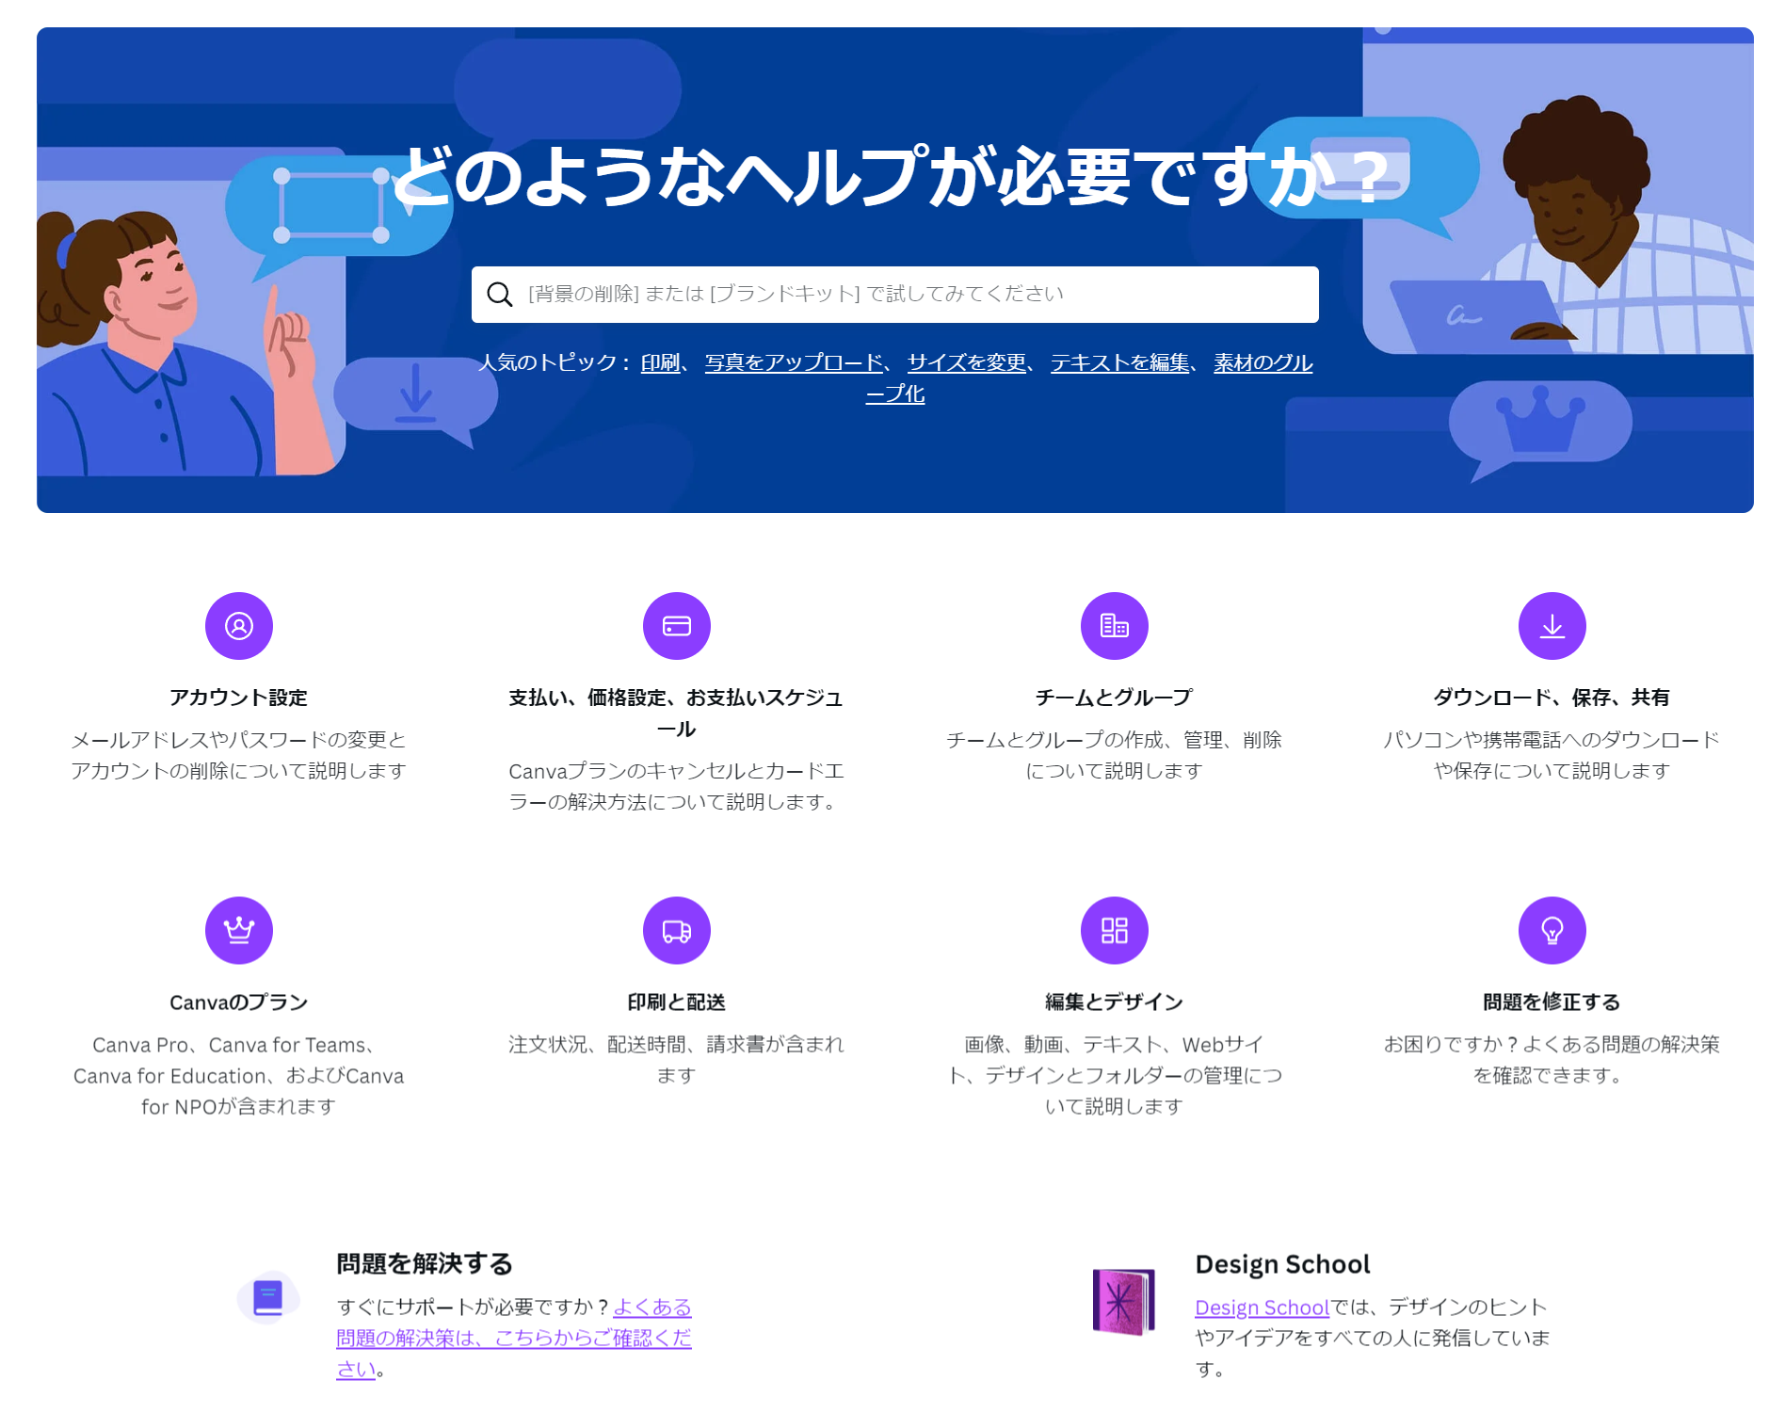Open 支払い、価格設定、お支払いスケジュール heading
The height and width of the screenshot is (1412, 1769).
click(x=677, y=713)
